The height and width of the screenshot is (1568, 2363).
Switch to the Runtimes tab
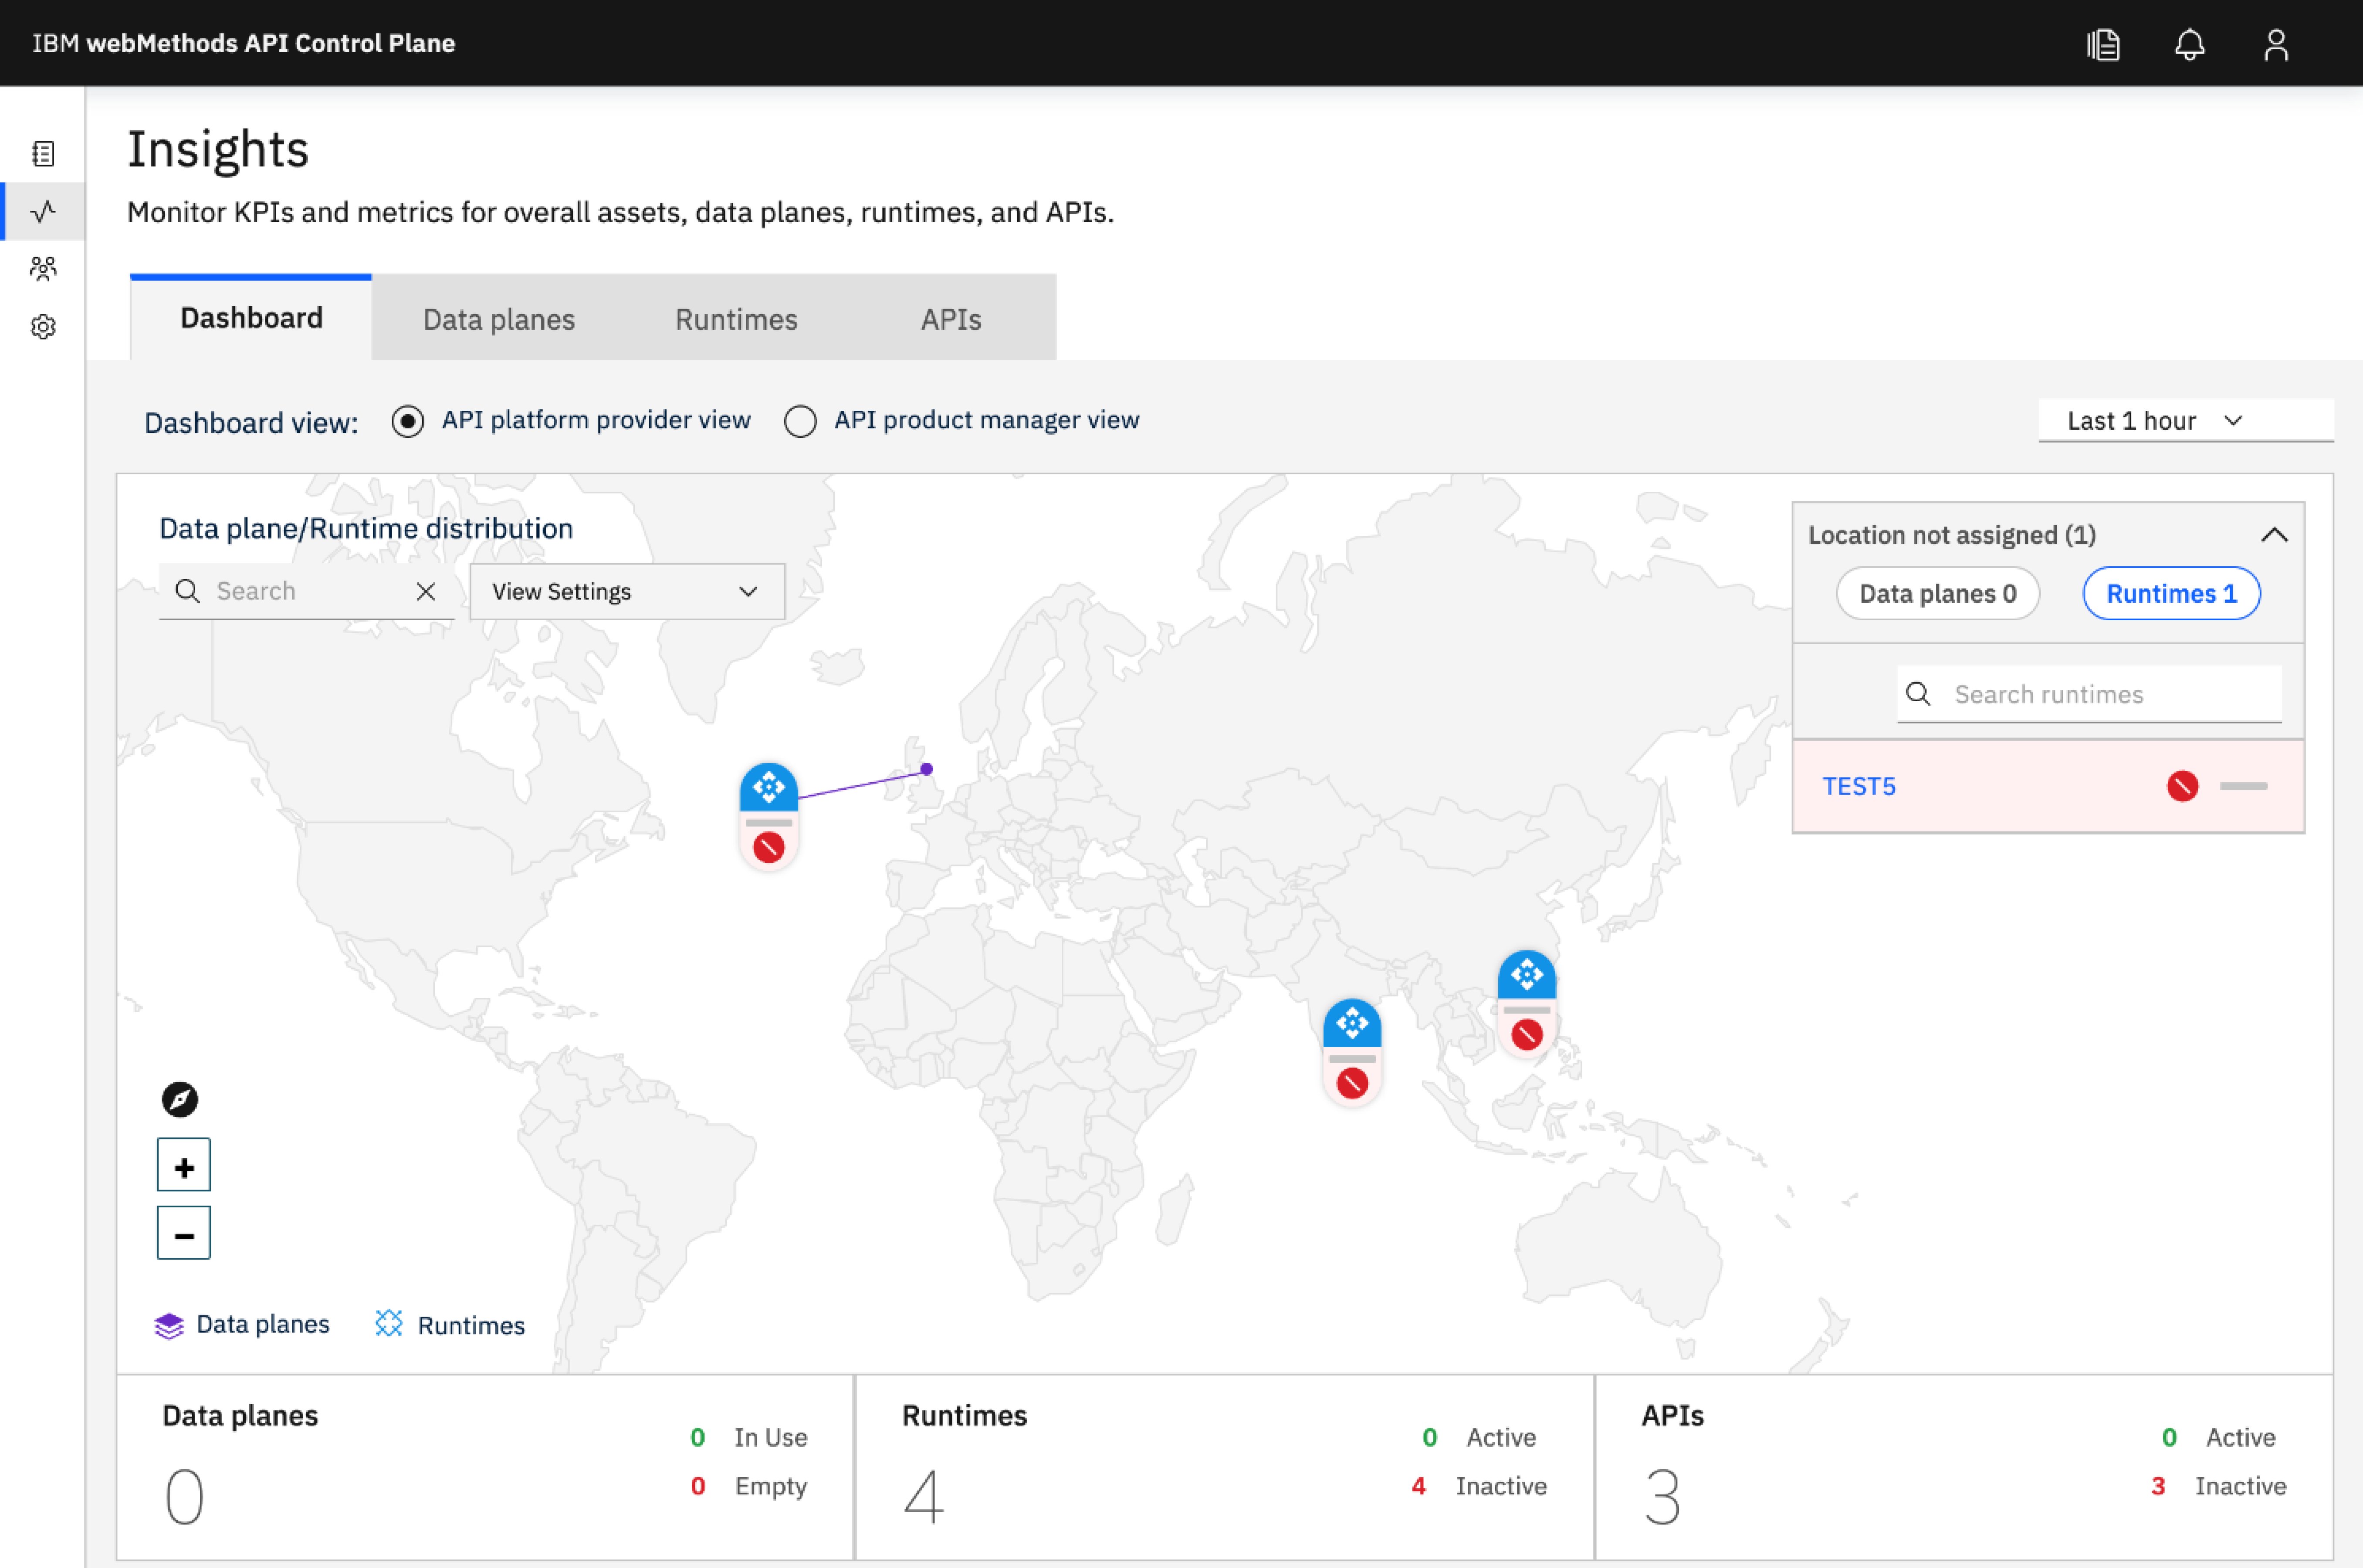pyautogui.click(x=736, y=319)
